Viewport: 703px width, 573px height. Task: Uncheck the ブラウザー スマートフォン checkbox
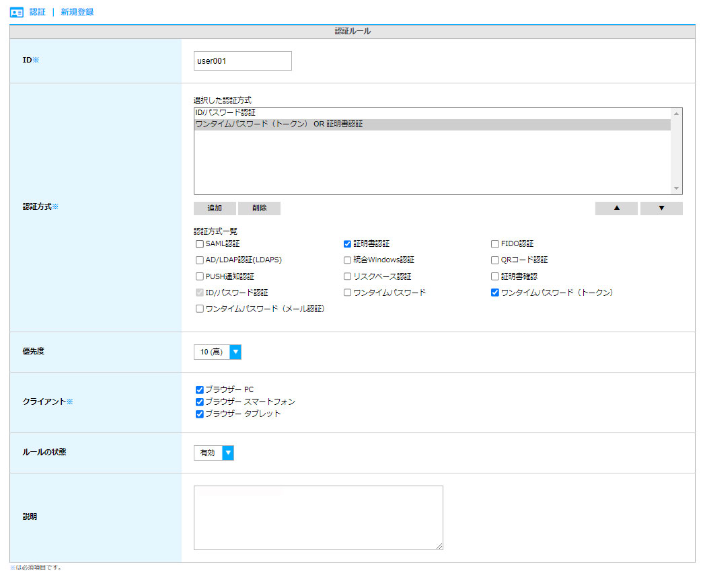tap(200, 402)
